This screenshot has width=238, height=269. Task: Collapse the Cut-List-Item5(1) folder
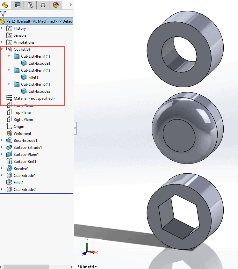9,84
